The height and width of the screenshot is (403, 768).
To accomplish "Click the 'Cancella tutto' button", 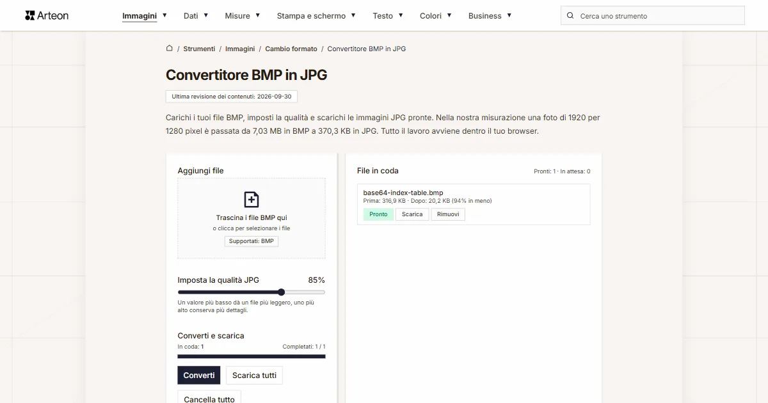I will (x=209, y=399).
